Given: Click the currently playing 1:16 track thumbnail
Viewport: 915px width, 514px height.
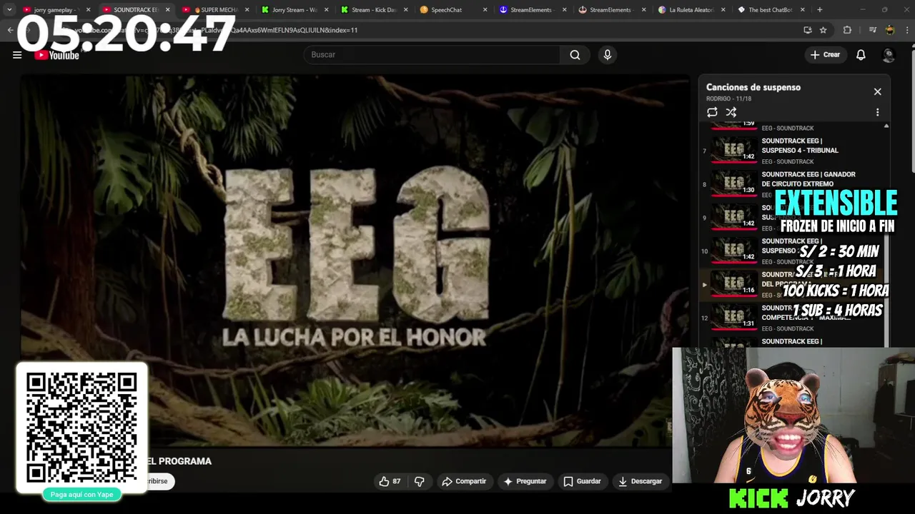Looking at the screenshot, I should pyautogui.click(x=733, y=284).
